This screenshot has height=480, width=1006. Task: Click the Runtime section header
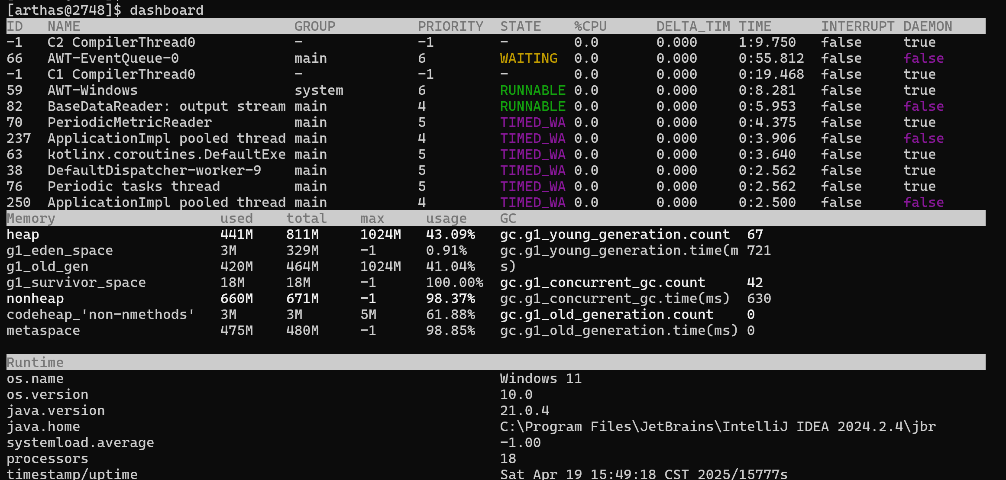click(x=35, y=362)
